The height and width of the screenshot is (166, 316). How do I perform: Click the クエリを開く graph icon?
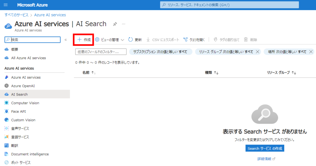[185, 39]
